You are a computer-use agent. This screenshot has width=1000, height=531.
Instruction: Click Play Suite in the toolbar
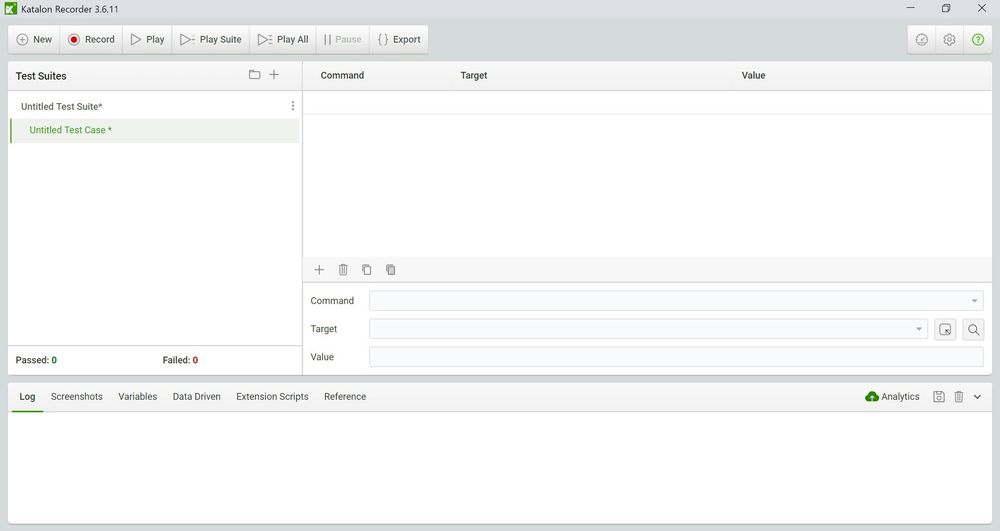211,40
